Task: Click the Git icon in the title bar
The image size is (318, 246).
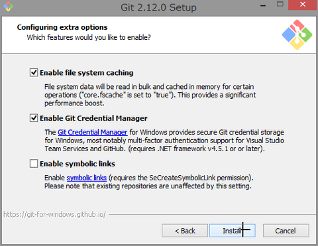Action: 8,7
